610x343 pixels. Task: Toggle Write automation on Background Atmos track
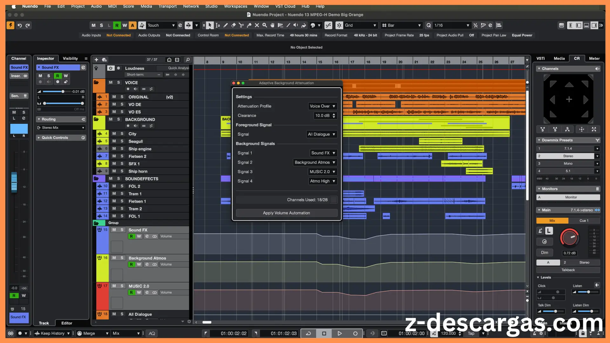tap(139, 265)
